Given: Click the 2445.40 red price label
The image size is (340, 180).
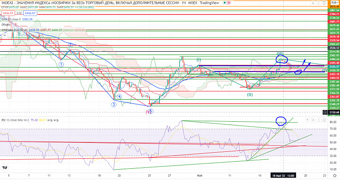Looking at the screenshot, I should 334,63.
